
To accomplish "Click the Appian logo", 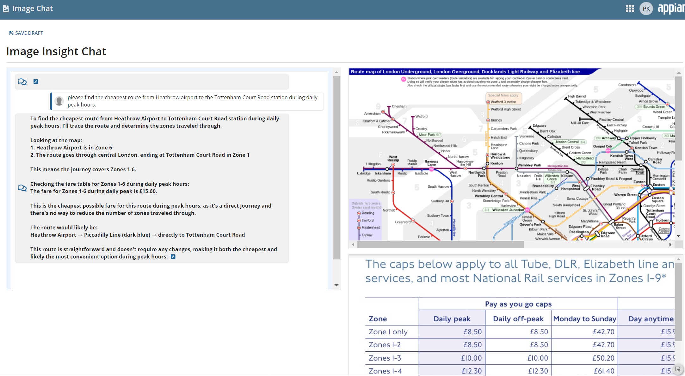I will pos(671,9).
